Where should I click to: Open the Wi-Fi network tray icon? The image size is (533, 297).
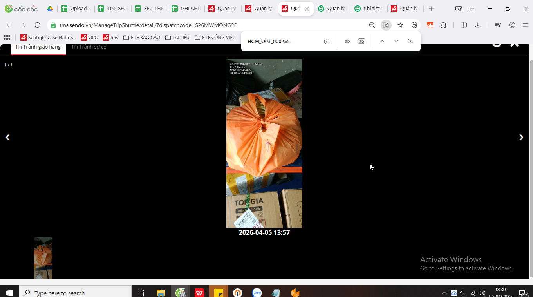click(x=473, y=293)
